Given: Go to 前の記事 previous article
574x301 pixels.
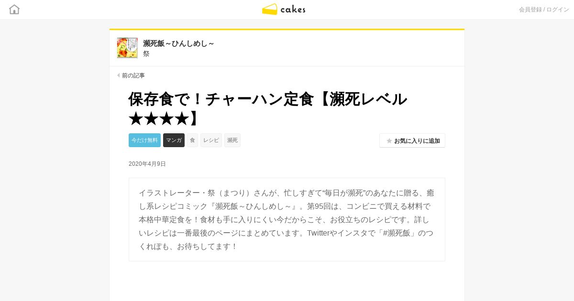Looking at the screenshot, I should (x=133, y=75).
